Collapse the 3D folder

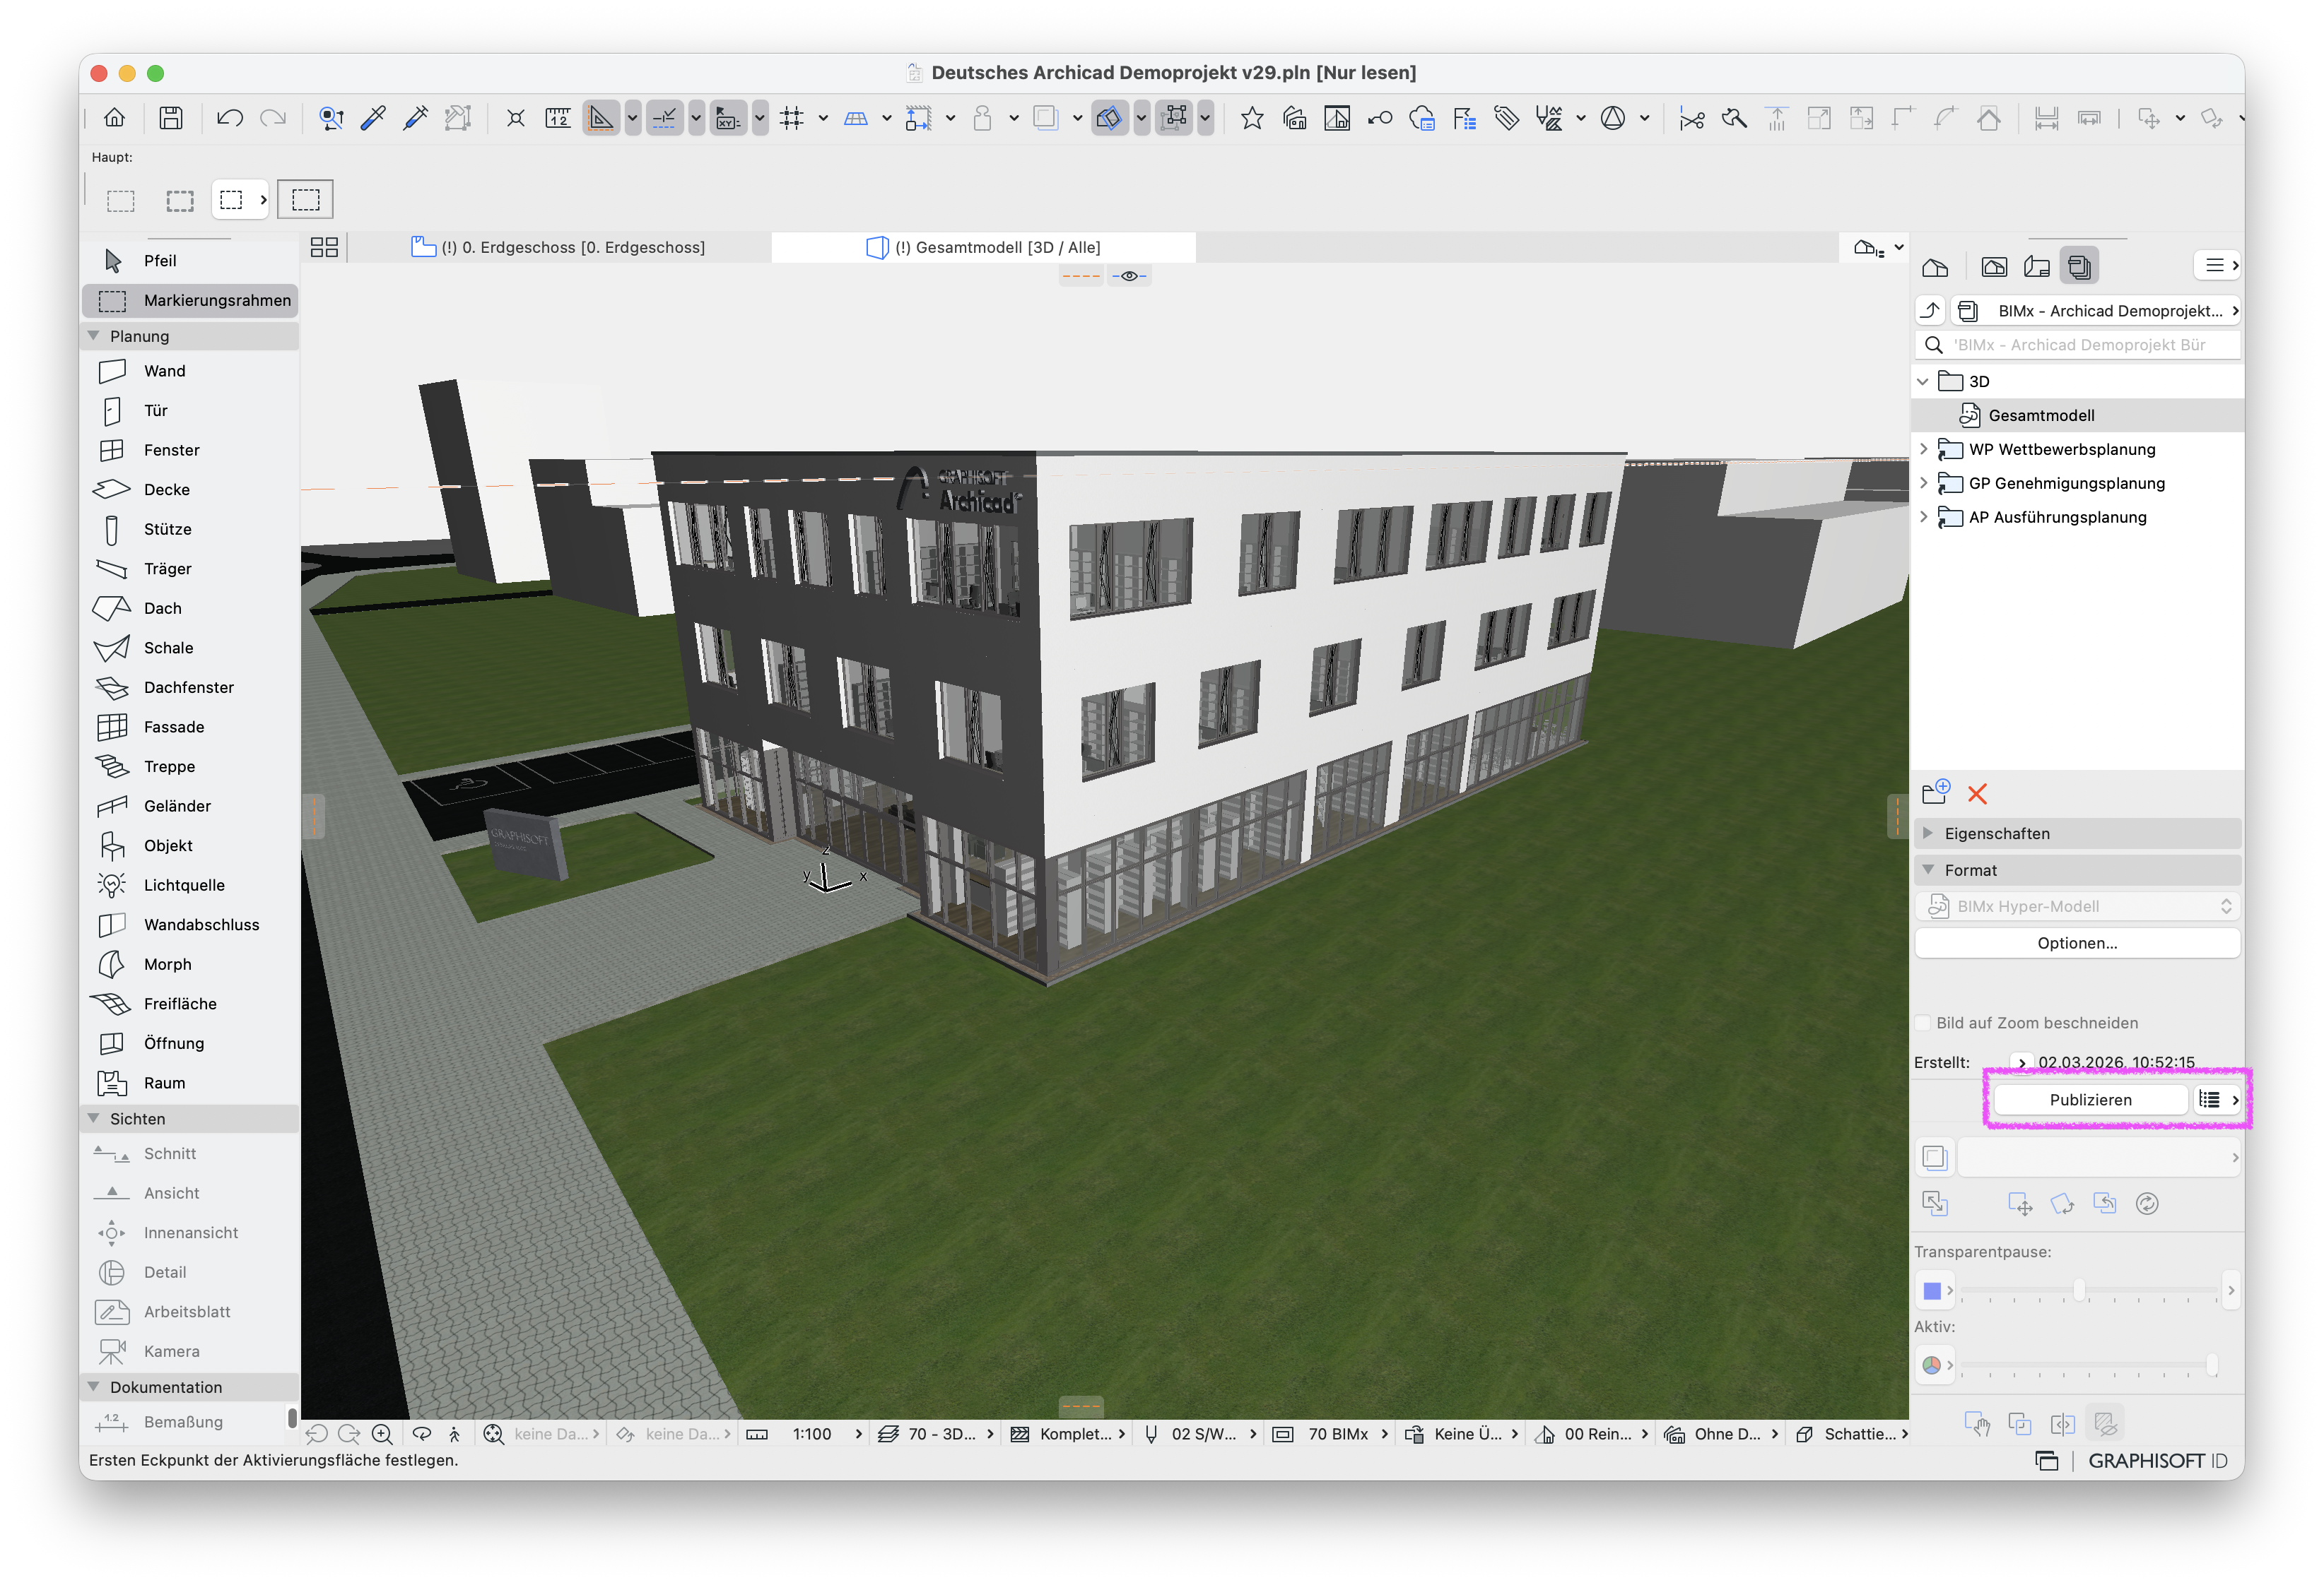[x=1923, y=381]
